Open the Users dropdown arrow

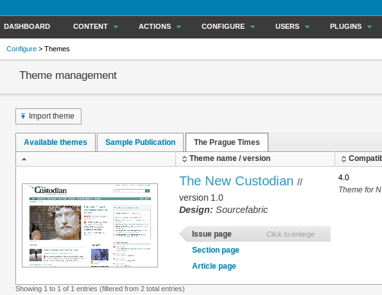(x=308, y=27)
